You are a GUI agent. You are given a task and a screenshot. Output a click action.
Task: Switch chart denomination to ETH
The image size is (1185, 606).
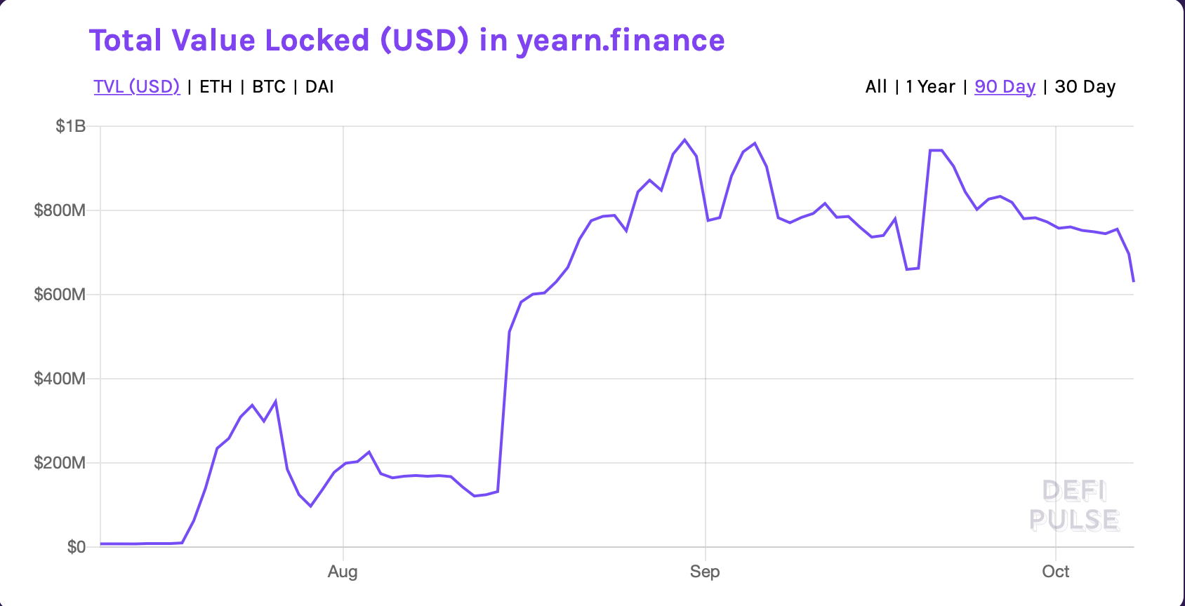216,87
